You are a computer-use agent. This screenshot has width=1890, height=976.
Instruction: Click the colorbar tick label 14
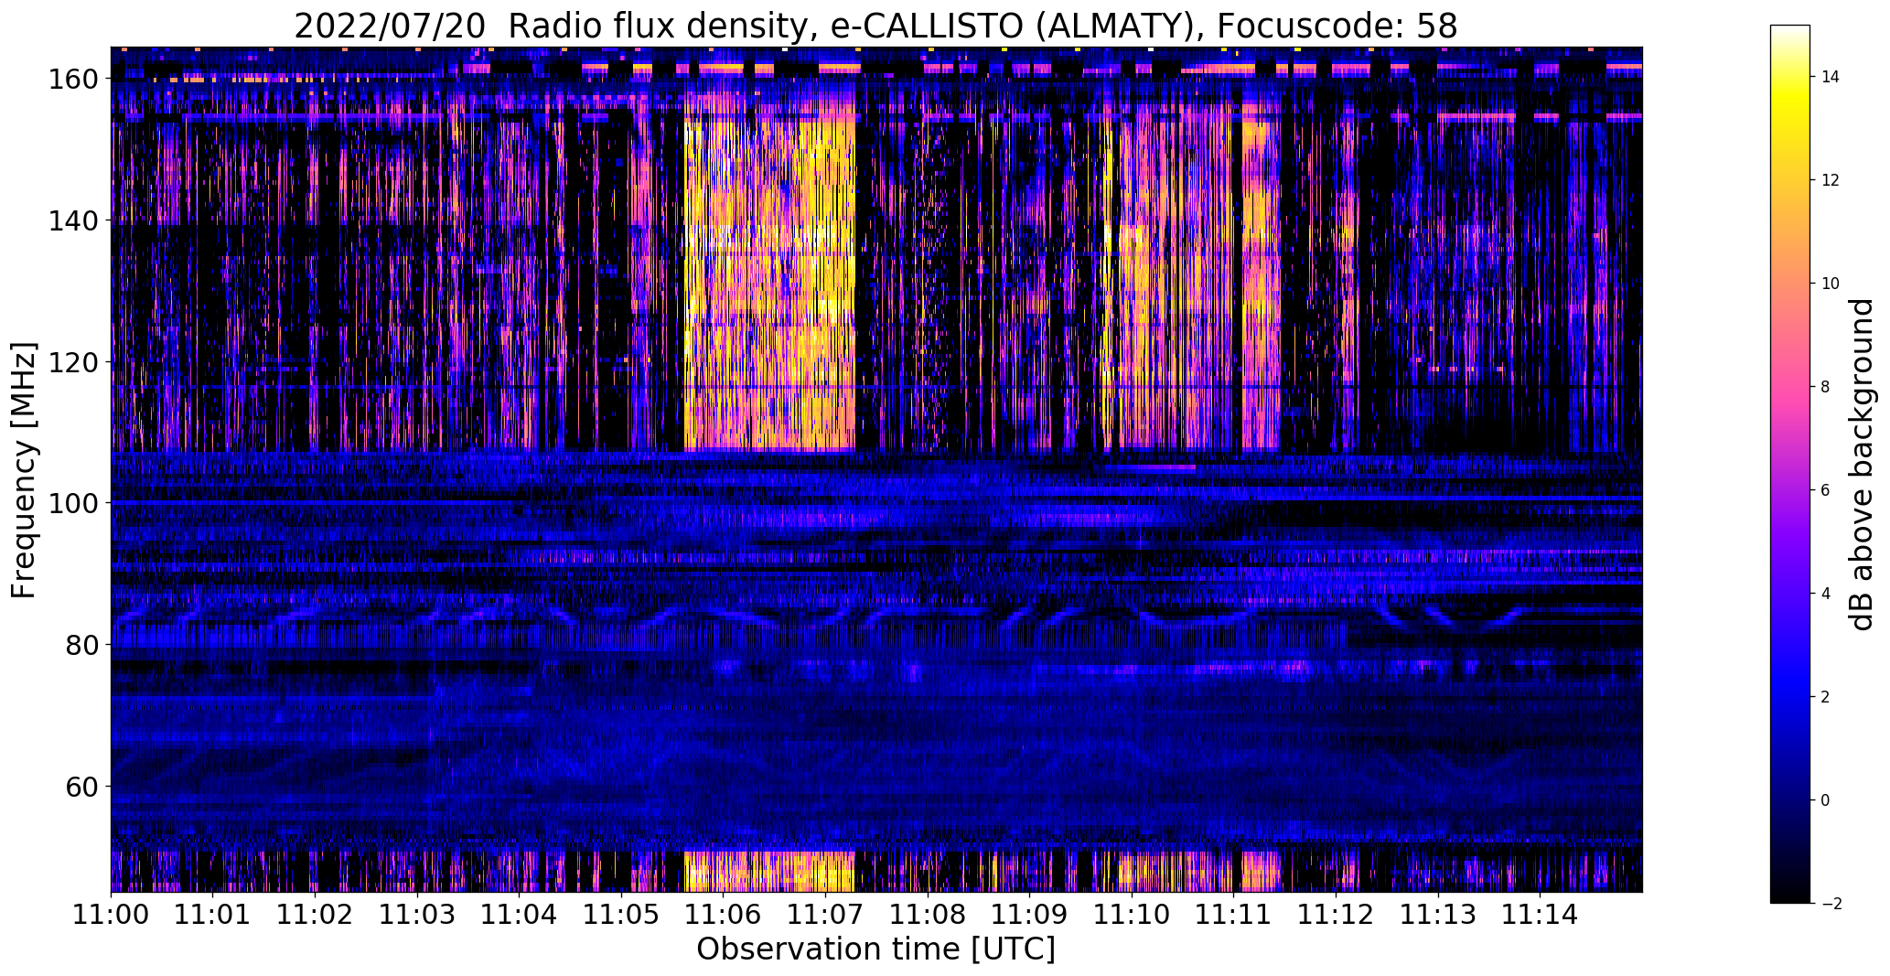[1831, 77]
